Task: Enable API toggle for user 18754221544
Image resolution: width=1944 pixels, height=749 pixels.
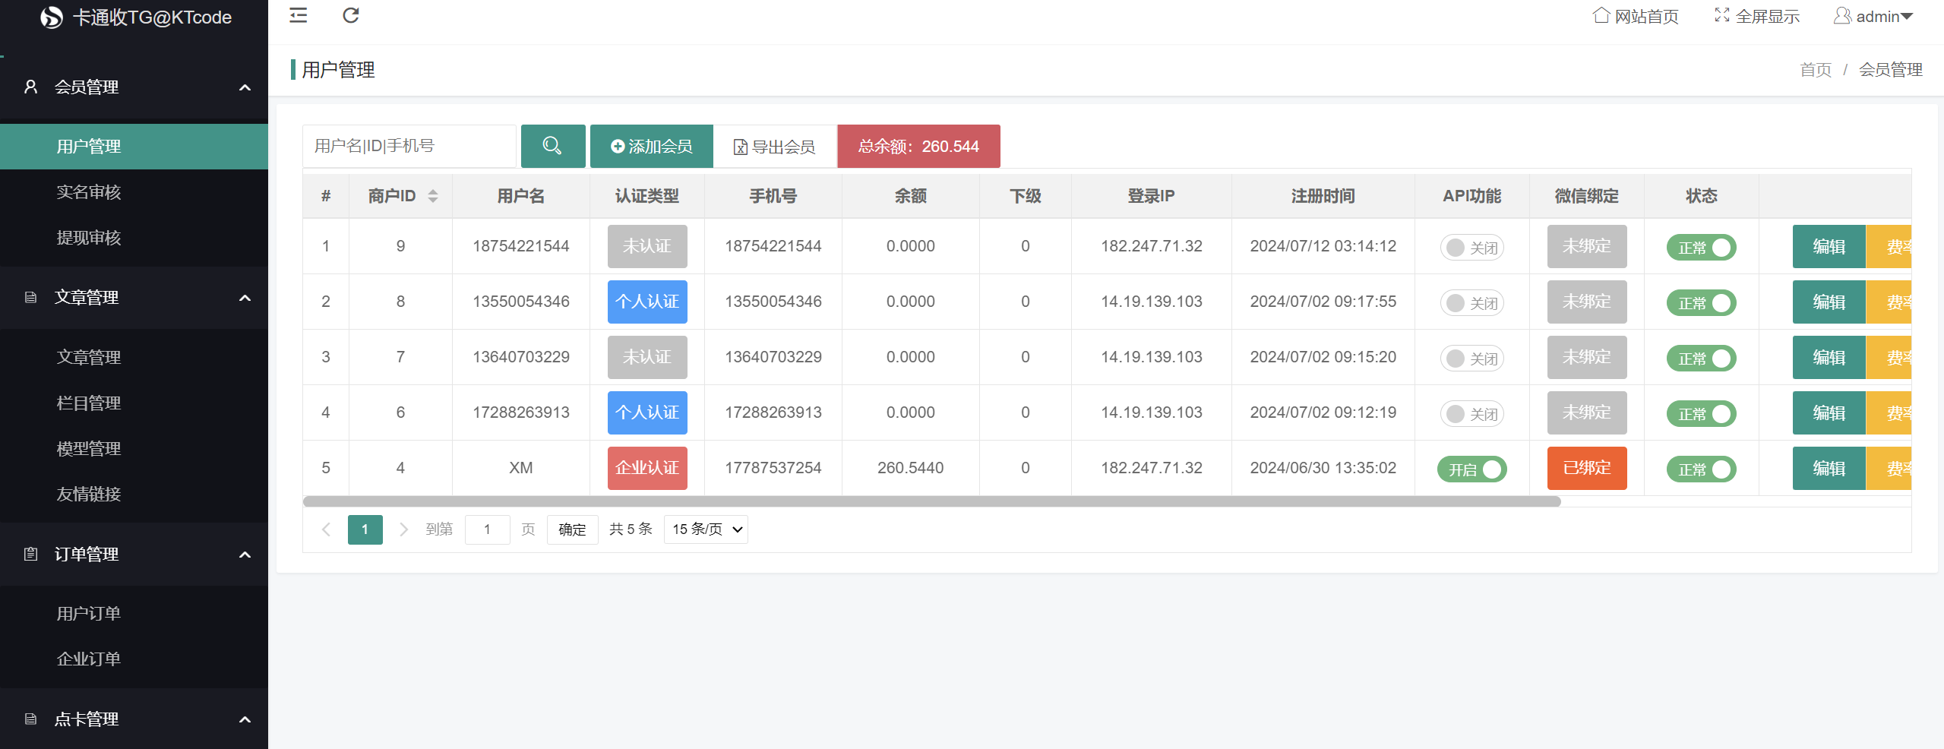Action: [1471, 248]
